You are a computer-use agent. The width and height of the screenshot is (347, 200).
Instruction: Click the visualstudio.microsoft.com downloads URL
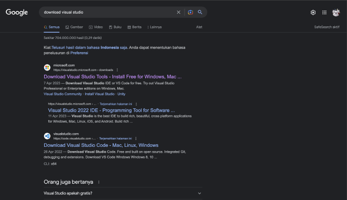point(83,70)
